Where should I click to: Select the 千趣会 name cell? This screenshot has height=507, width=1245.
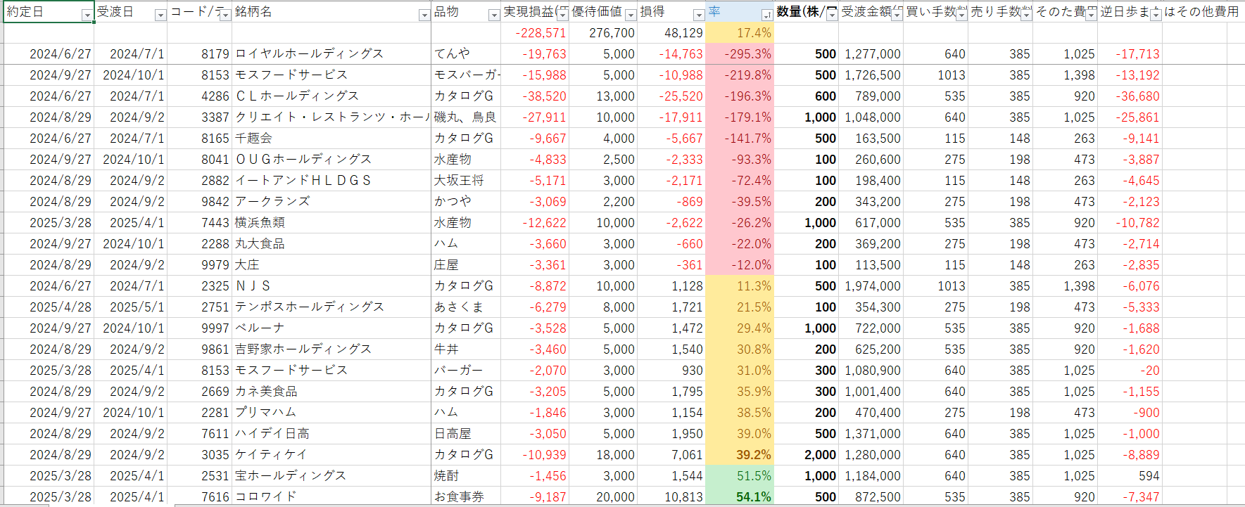(331, 139)
